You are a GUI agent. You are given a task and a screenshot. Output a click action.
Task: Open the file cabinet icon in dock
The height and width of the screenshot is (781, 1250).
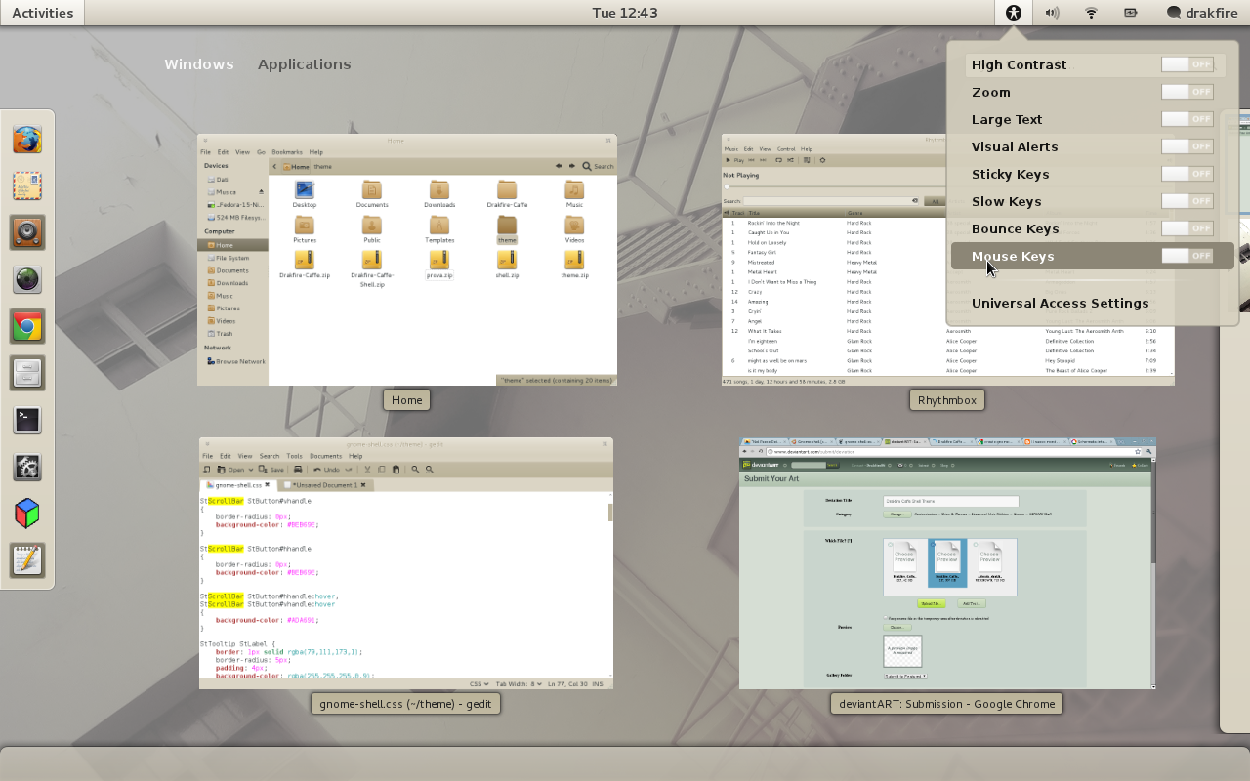pyautogui.click(x=27, y=373)
